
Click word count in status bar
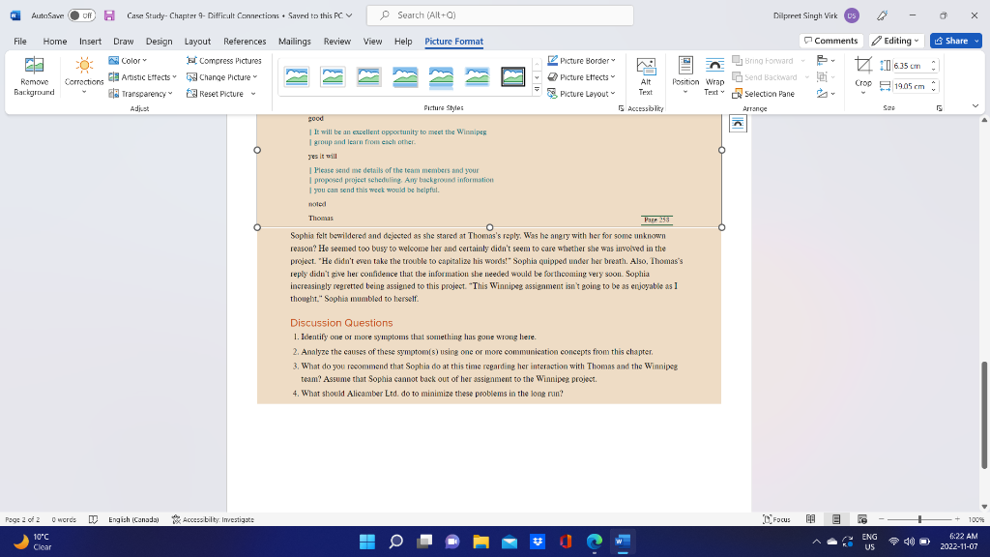point(64,519)
